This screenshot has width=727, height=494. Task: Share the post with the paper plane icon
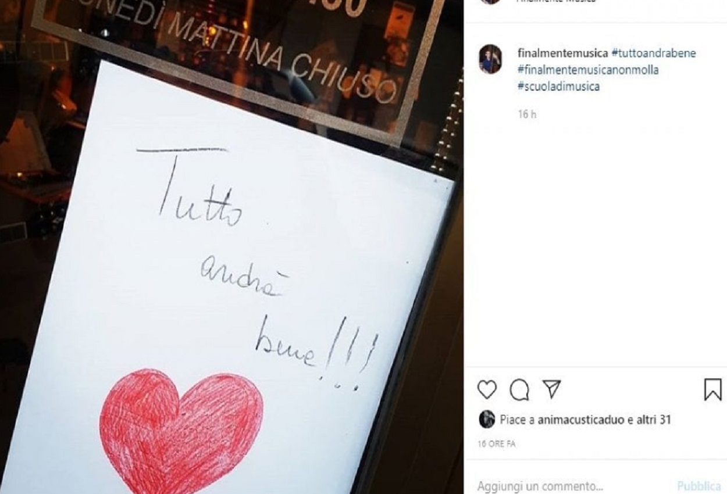tap(551, 390)
